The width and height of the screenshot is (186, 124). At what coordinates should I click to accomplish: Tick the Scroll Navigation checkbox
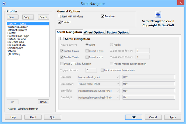[x=62, y=38]
